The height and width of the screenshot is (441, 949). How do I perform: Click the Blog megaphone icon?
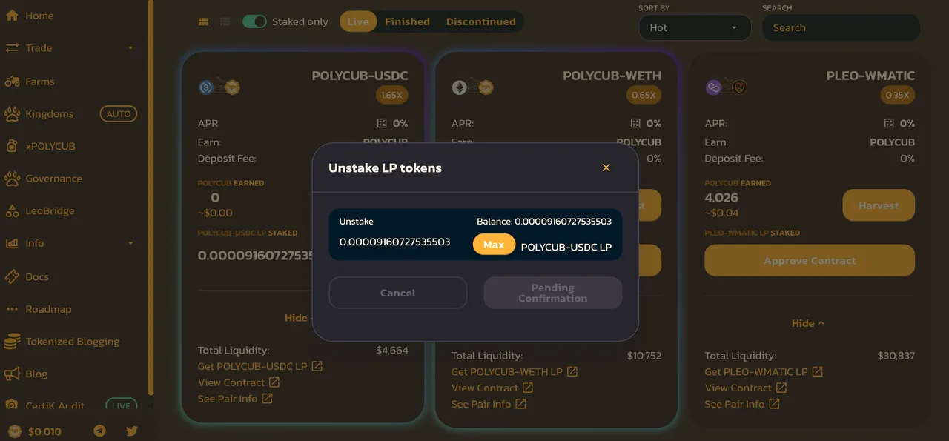[x=12, y=374]
